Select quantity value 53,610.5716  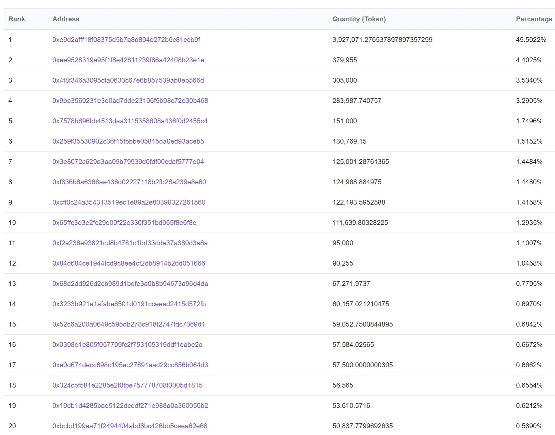351,406
